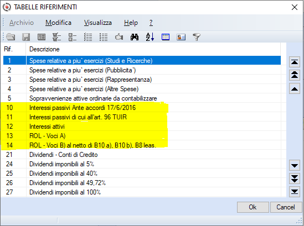Apply filter with the funnel icon

pyautogui.click(x=197, y=37)
